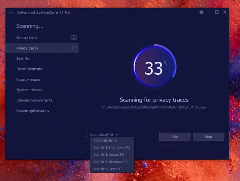Select Auto fix & Shut down PC
The height and width of the screenshot is (181, 240).
(x=112, y=147)
